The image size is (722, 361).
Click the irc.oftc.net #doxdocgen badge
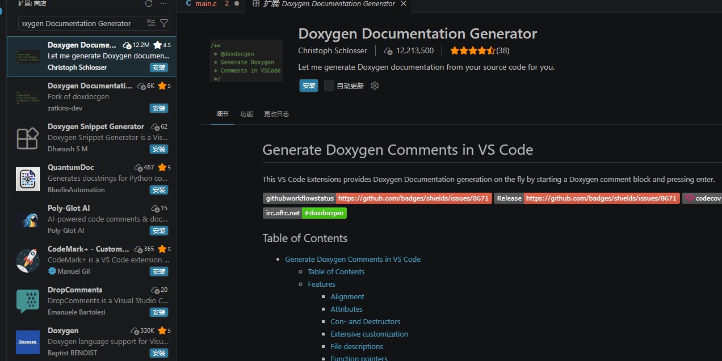click(304, 213)
